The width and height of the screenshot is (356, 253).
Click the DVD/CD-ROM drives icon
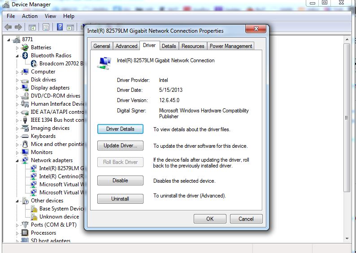coord(25,96)
